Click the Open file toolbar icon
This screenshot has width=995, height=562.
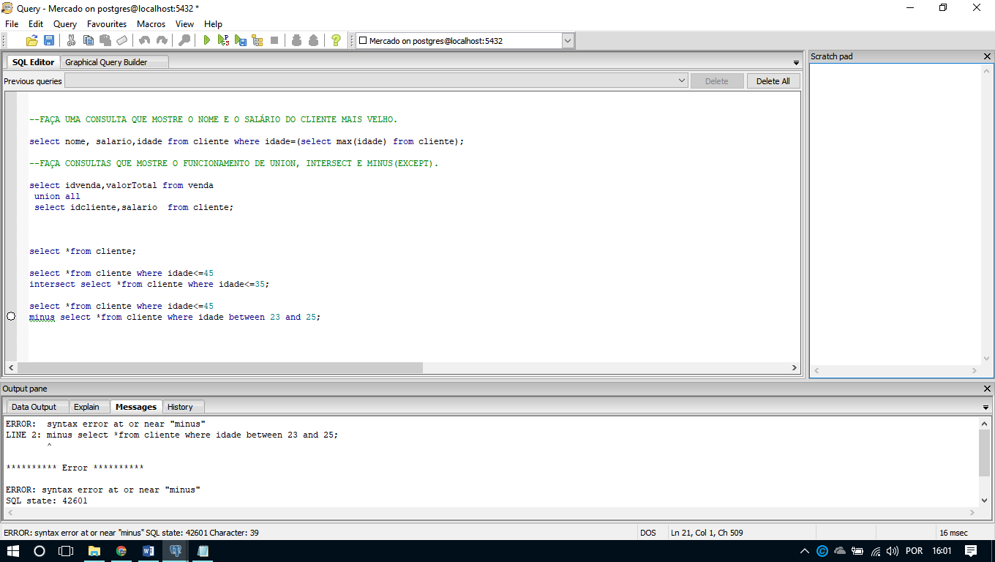pos(32,41)
